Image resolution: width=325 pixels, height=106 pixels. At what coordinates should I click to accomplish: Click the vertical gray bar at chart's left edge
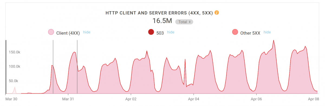[6, 67]
